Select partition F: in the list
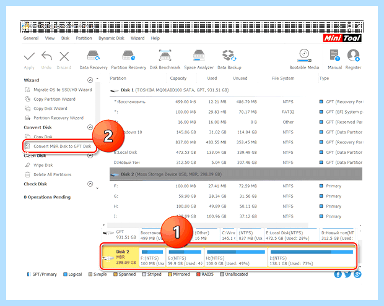The width and height of the screenshot is (384, 306). (x=236, y=186)
